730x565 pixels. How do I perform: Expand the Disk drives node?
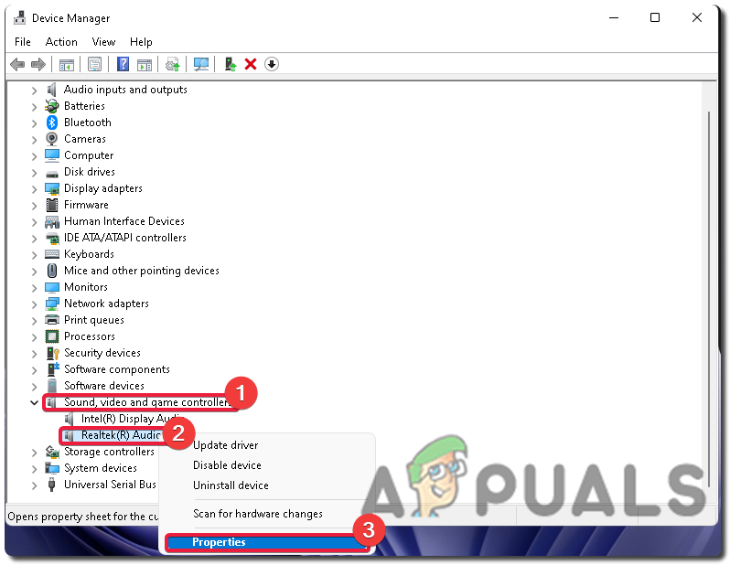point(34,172)
